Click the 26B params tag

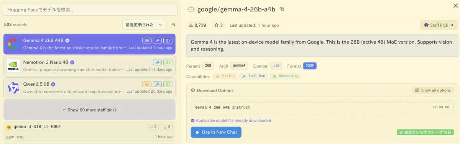(x=208, y=66)
